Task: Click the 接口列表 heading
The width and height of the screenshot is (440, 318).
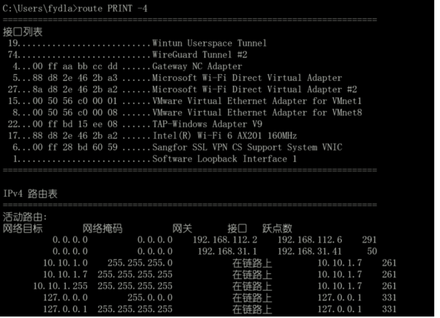Action: (x=23, y=32)
